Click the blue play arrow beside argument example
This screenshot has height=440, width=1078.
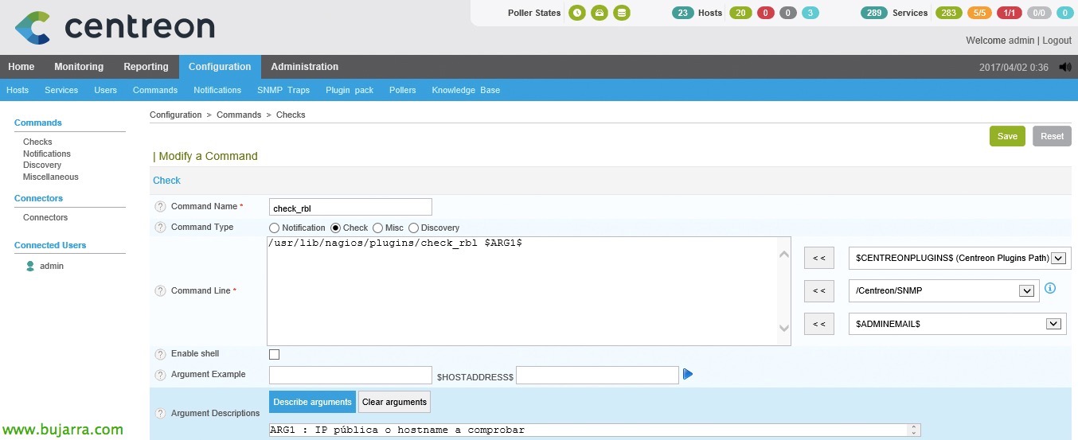(x=688, y=374)
